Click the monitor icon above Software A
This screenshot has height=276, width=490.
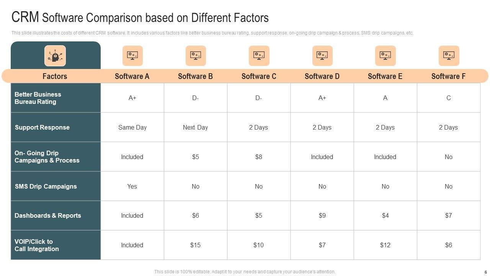click(x=132, y=56)
